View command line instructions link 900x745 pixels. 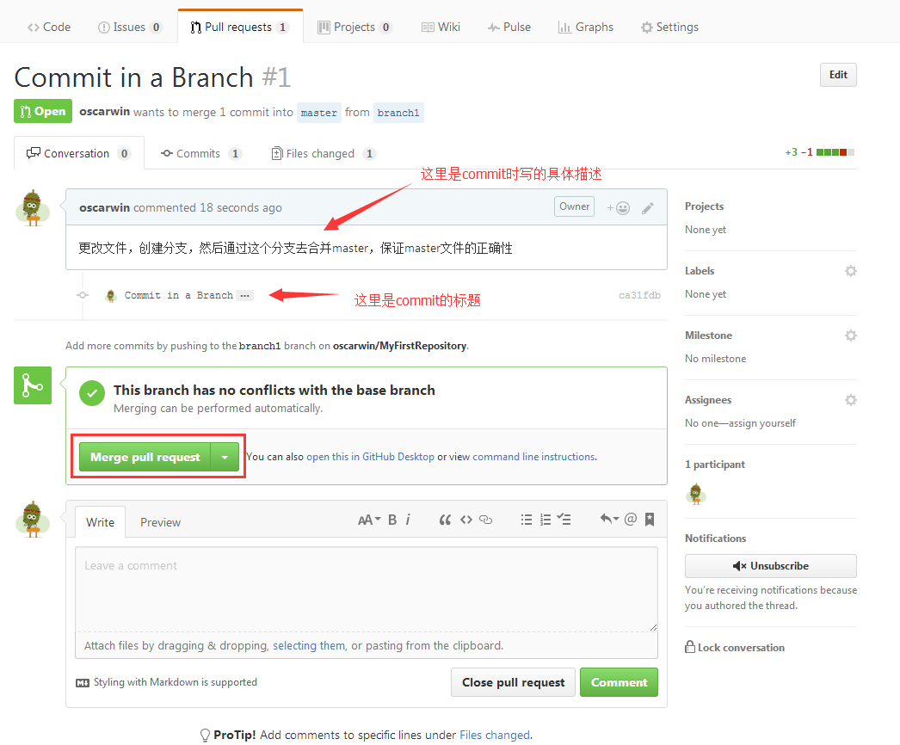pyautogui.click(x=533, y=456)
